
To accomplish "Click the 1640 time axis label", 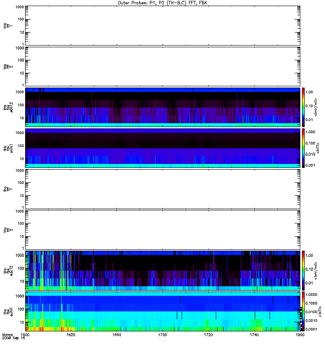I will 117,334.
